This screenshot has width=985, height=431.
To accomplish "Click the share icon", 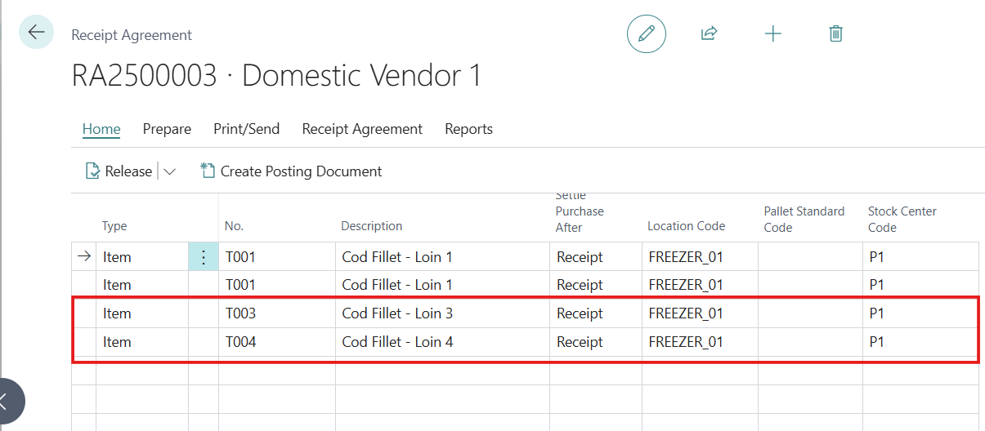I will (709, 33).
